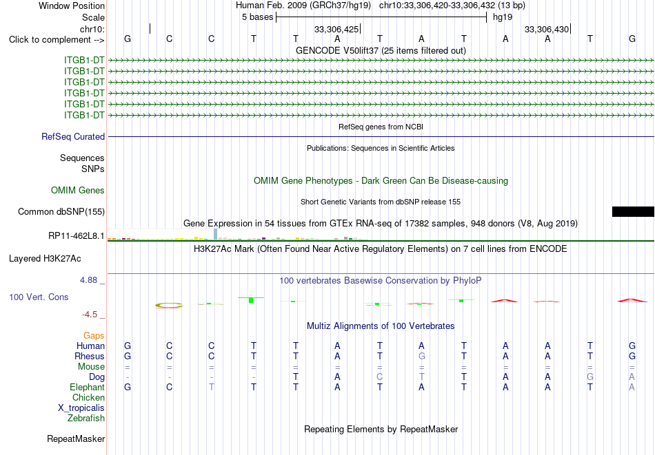Viewport: 655px width, 455px height.
Task: Open the 'RefSeq genes from NCBI' track title
Action: pyautogui.click(x=381, y=127)
